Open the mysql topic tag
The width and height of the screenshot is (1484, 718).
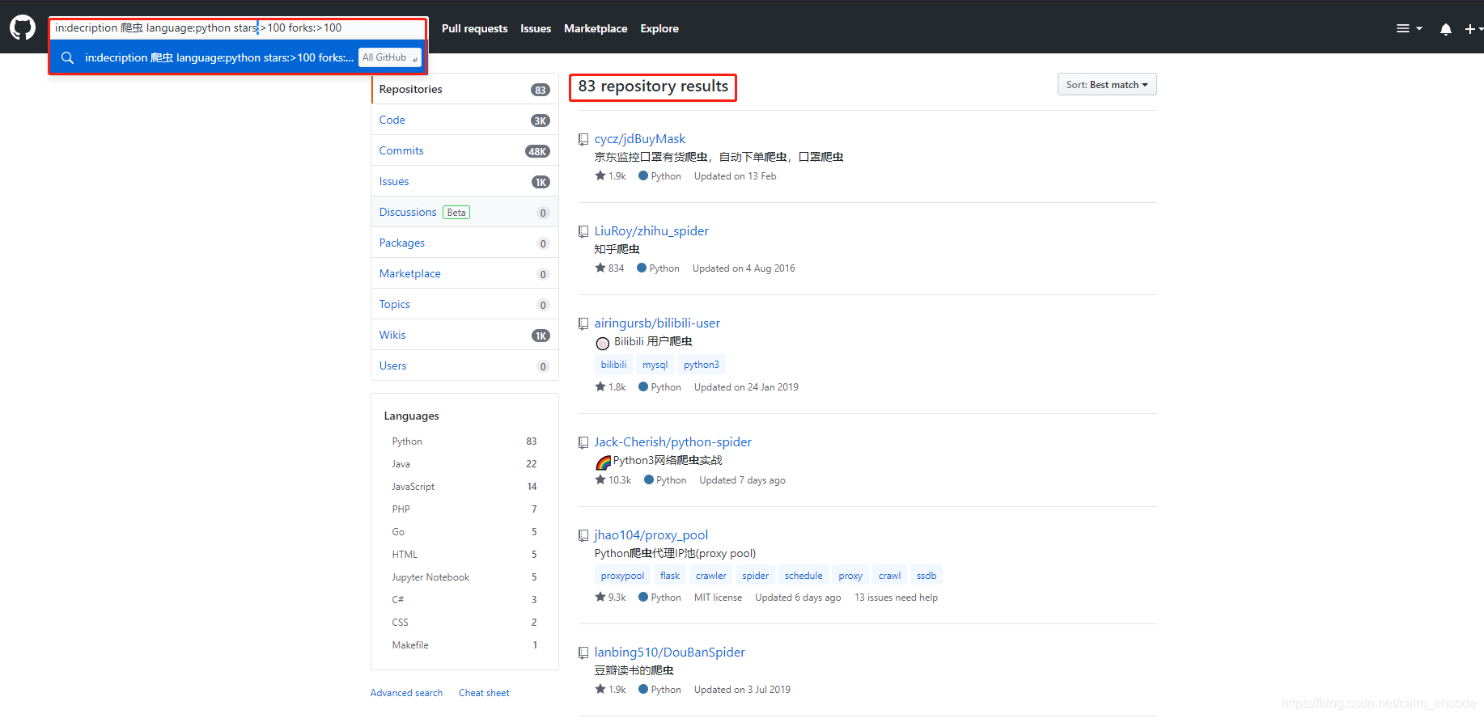pos(655,365)
